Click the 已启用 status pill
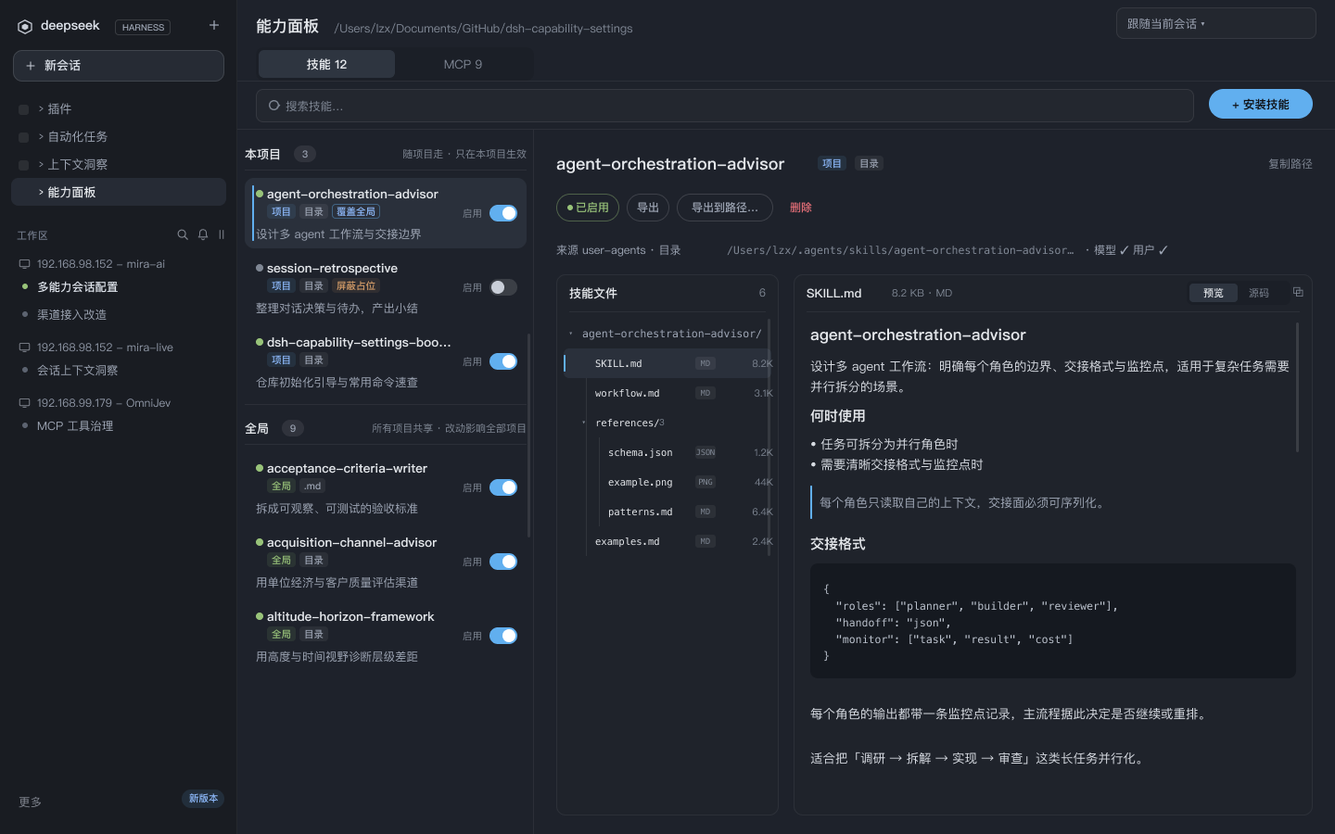 point(588,208)
